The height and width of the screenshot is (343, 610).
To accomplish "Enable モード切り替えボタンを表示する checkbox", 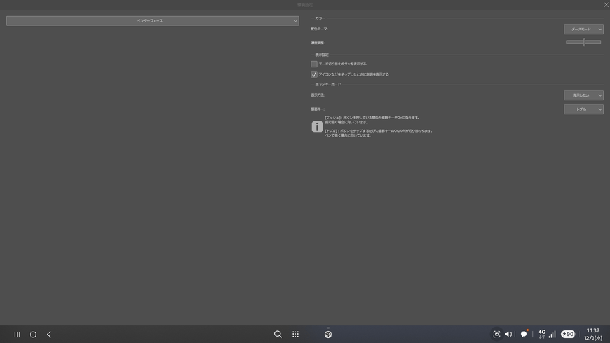I will tap(314, 64).
